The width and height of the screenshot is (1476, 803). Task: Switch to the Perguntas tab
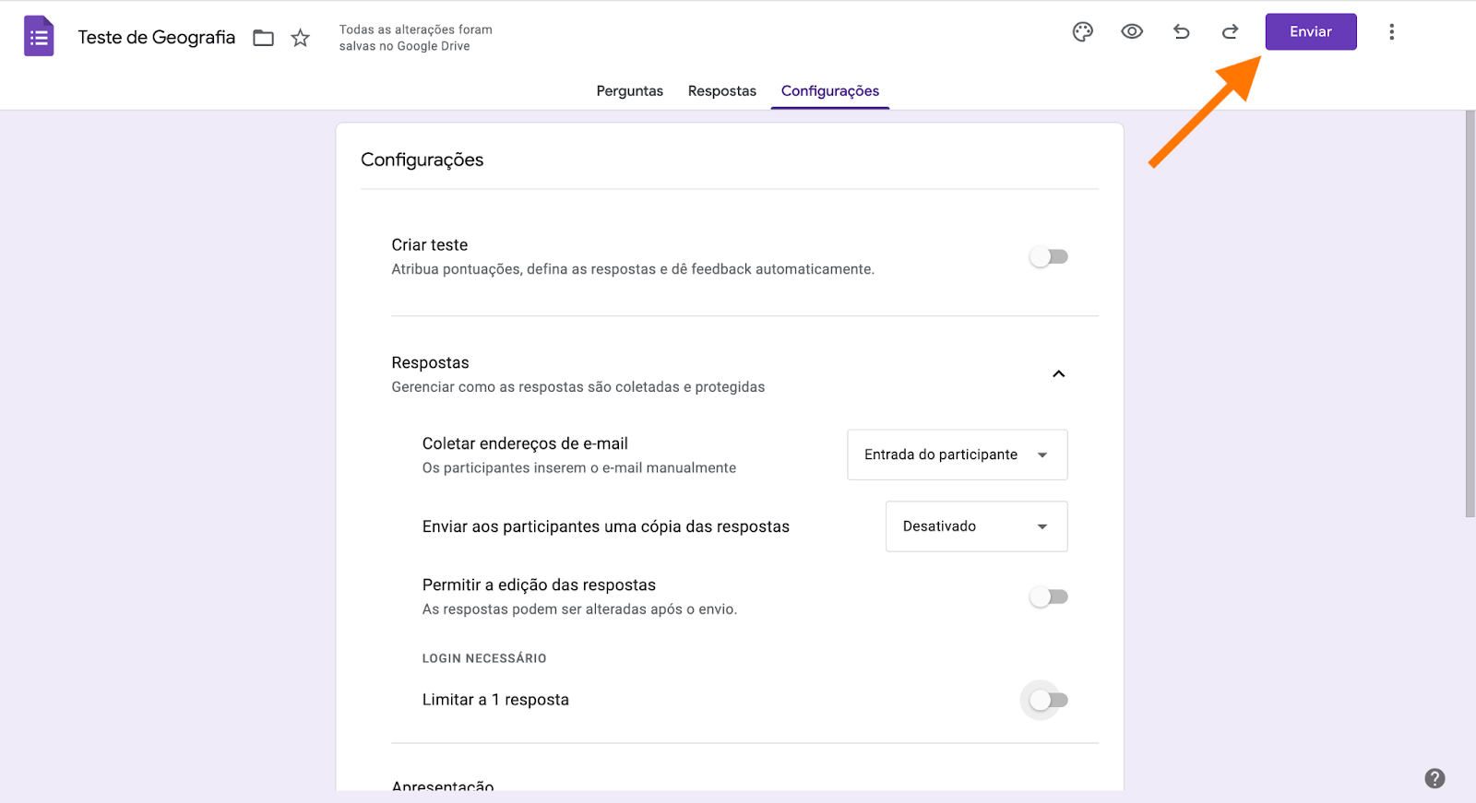coord(629,91)
